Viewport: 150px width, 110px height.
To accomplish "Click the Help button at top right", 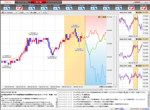I will (145, 2).
